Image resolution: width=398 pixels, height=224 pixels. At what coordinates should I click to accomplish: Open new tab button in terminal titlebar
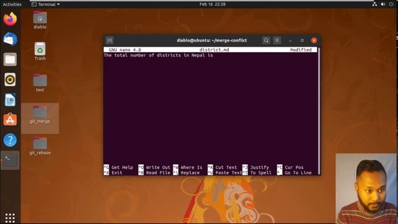[109, 40]
